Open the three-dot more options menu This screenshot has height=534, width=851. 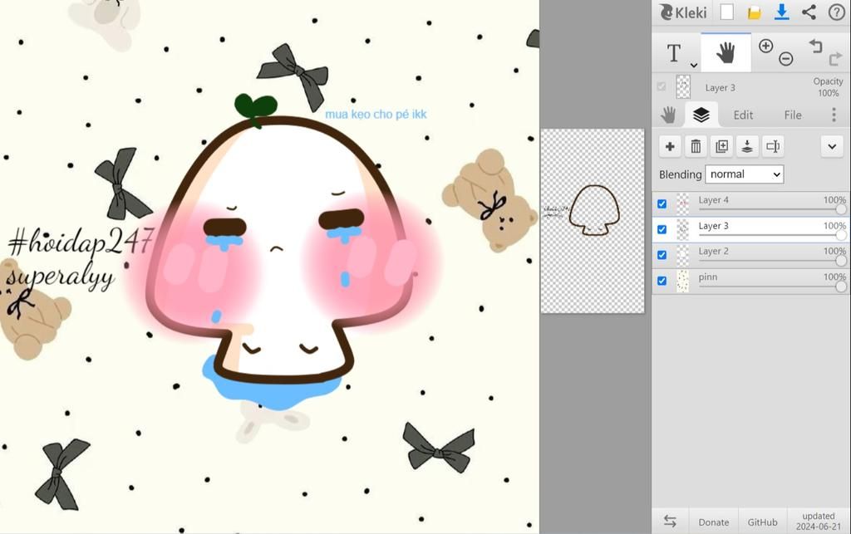[834, 115]
